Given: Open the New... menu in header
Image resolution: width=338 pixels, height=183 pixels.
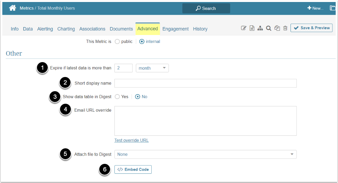Looking at the screenshot, I should click(x=315, y=8).
